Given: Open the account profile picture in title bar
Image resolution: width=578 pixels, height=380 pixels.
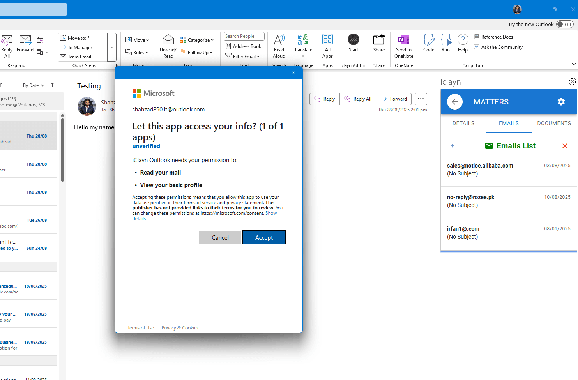Looking at the screenshot, I should [517, 9].
